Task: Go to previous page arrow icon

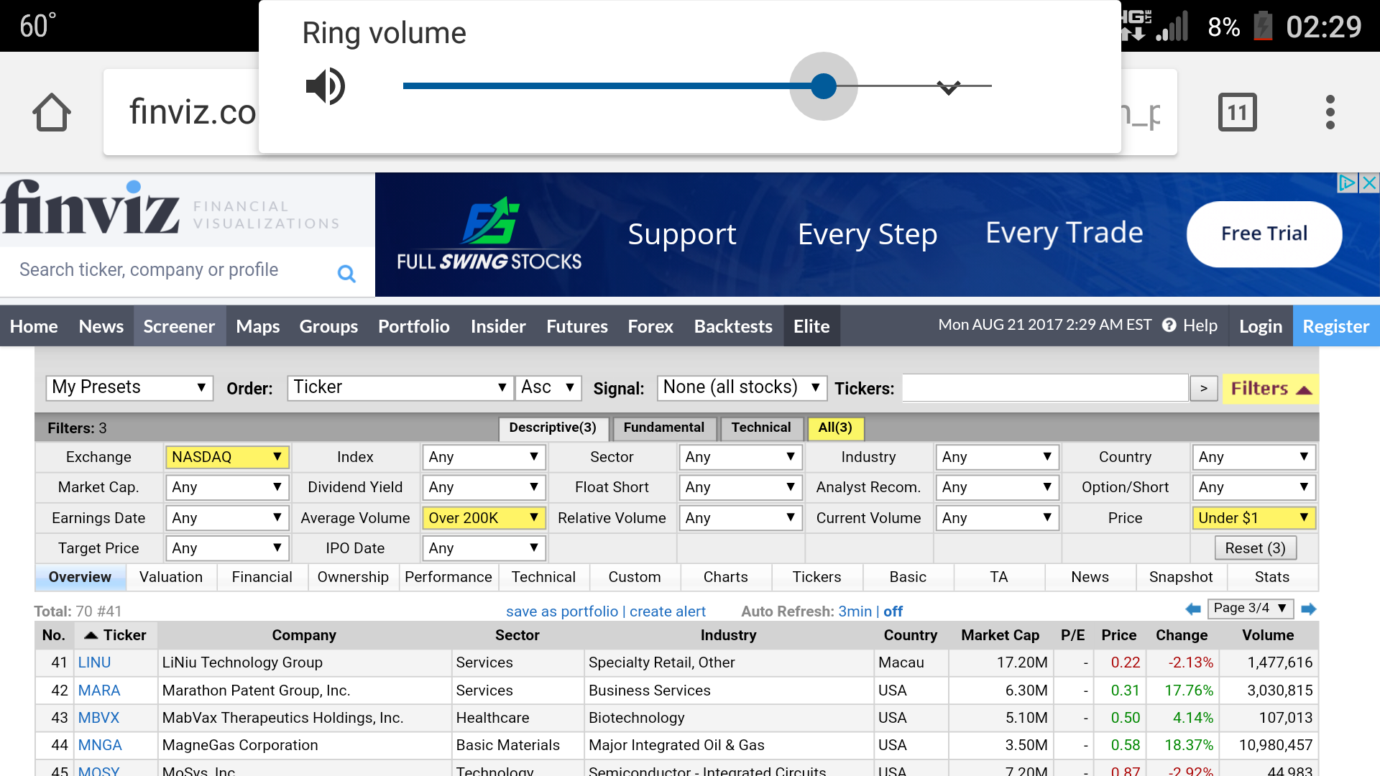Action: click(x=1193, y=609)
